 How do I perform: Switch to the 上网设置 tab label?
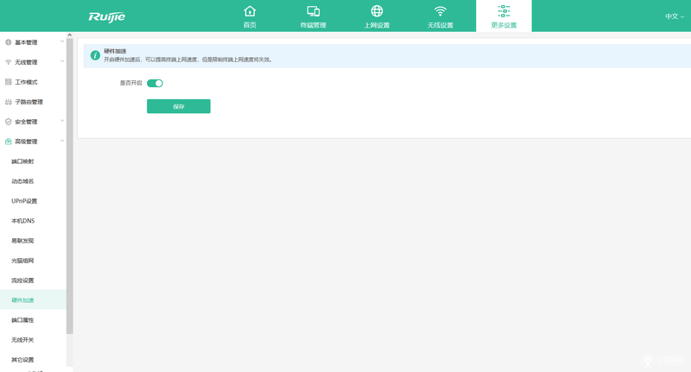377,25
